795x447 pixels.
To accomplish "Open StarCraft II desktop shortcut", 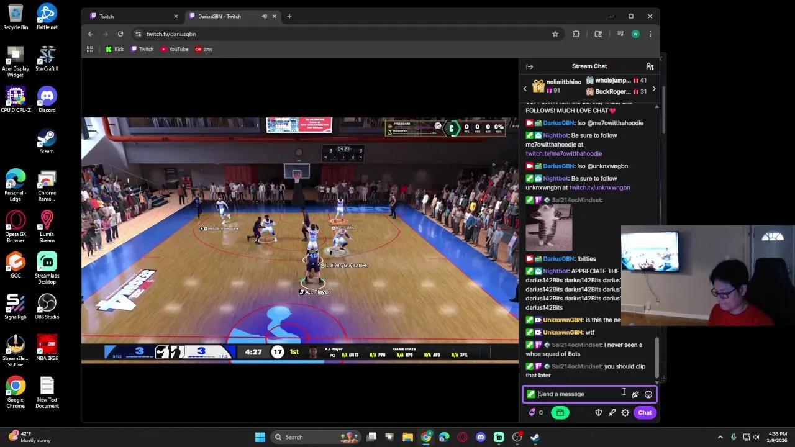I will (x=47, y=59).
